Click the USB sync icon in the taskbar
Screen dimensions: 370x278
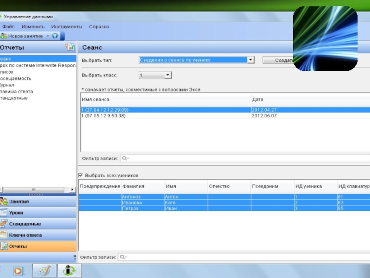click(69, 271)
